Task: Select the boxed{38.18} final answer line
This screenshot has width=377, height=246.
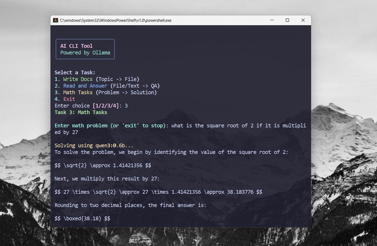Action: point(83,218)
